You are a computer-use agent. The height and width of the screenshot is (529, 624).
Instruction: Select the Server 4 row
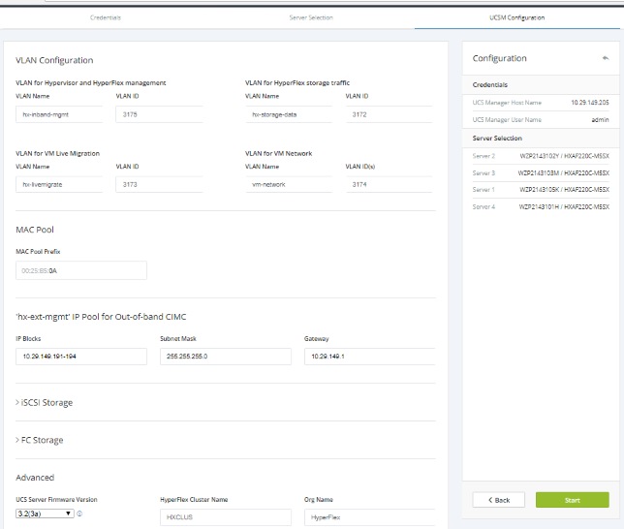(541, 206)
